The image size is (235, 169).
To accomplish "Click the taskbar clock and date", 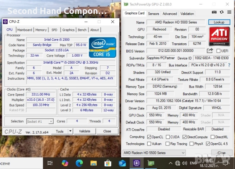I will [x=209, y=163].
